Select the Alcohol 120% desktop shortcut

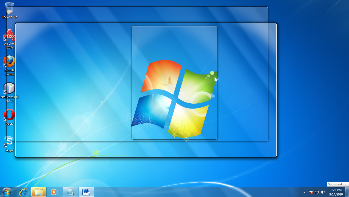pos(9,39)
